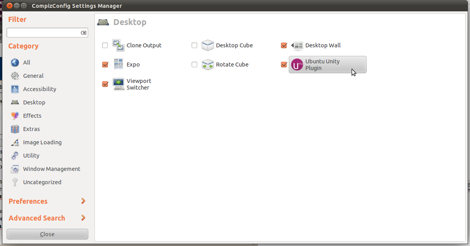This screenshot has width=470, height=246.
Task: Open Expo settings via its label
Action: pyautogui.click(x=133, y=65)
